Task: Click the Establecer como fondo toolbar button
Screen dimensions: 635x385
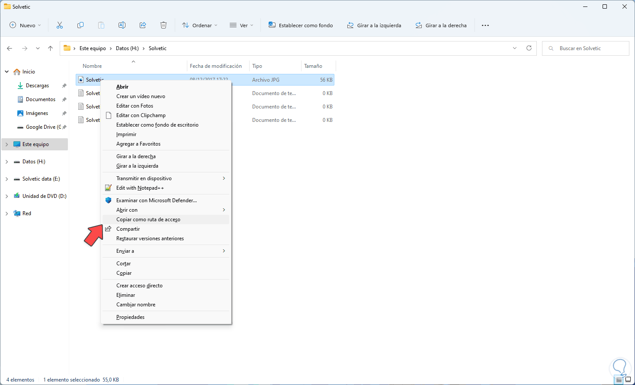Action: 301,25
